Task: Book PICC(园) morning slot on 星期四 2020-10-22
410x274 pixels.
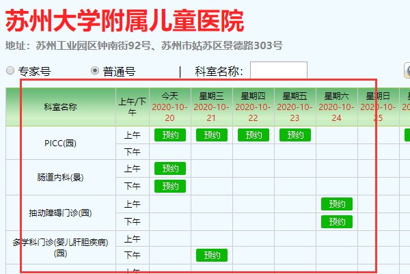Action: click(x=254, y=135)
